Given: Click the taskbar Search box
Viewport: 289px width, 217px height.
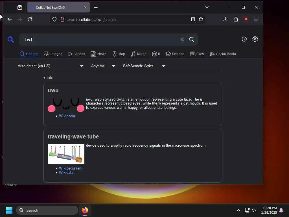Looking at the screenshot, I should pyautogui.click(x=47, y=210).
